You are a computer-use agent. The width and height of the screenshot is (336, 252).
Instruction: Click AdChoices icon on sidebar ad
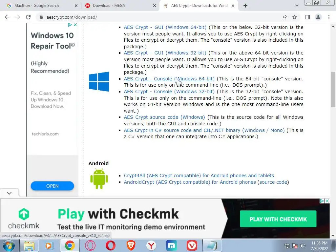[x=70, y=25]
